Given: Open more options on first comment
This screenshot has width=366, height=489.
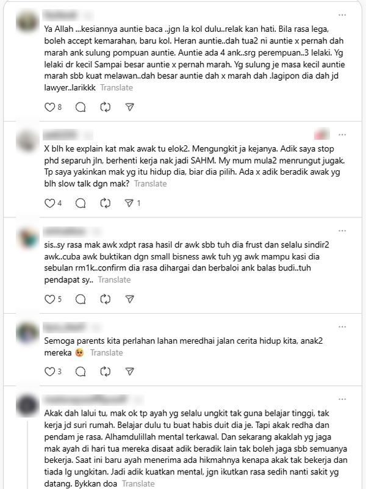Looking at the screenshot, I should pos(342,15).
